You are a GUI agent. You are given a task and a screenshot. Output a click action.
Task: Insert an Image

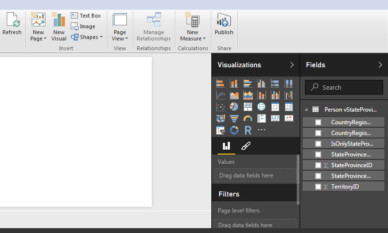(x=83, y=26)
